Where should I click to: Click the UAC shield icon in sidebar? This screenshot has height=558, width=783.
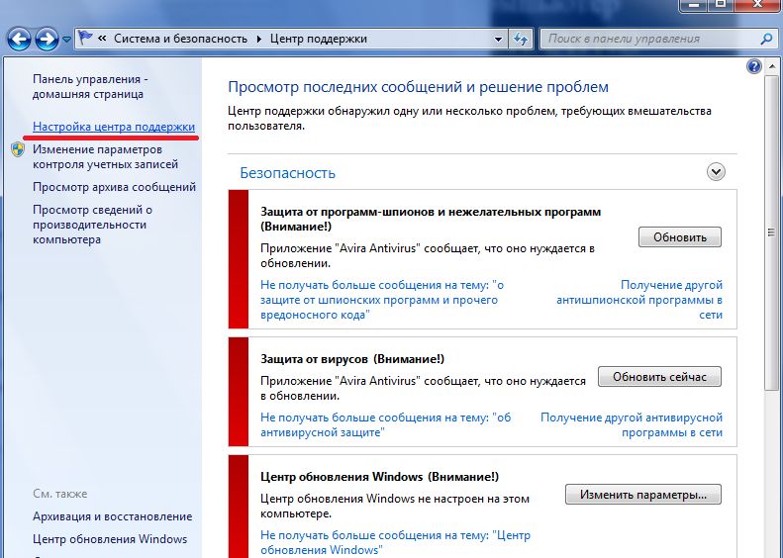pos(18,149)
